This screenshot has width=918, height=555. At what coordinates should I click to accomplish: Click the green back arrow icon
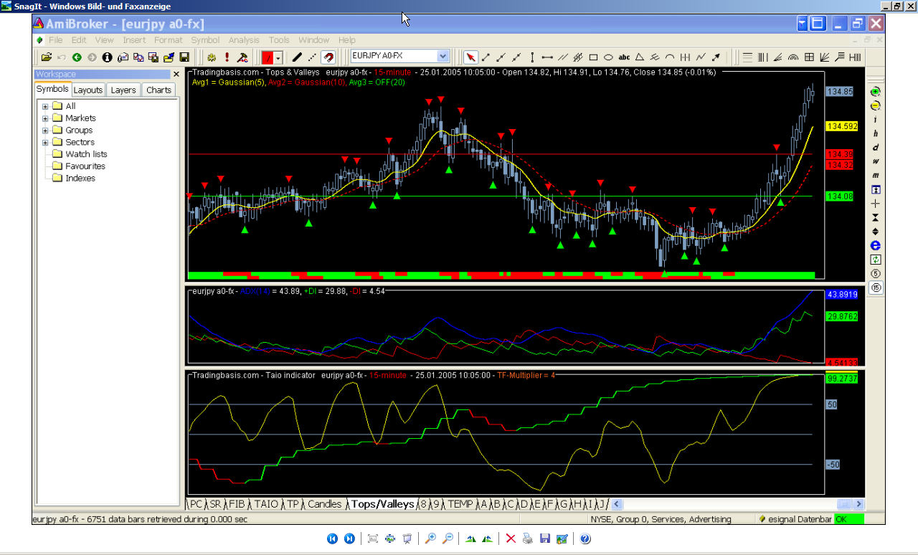coord(77,57)
